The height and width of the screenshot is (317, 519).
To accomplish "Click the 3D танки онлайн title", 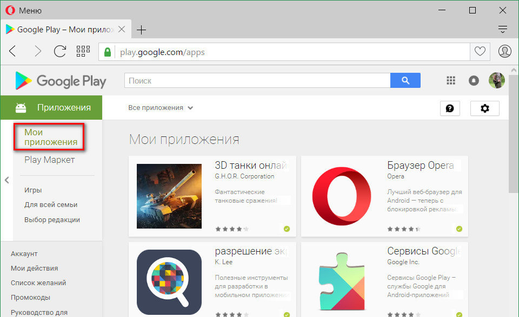I will 251,165.
